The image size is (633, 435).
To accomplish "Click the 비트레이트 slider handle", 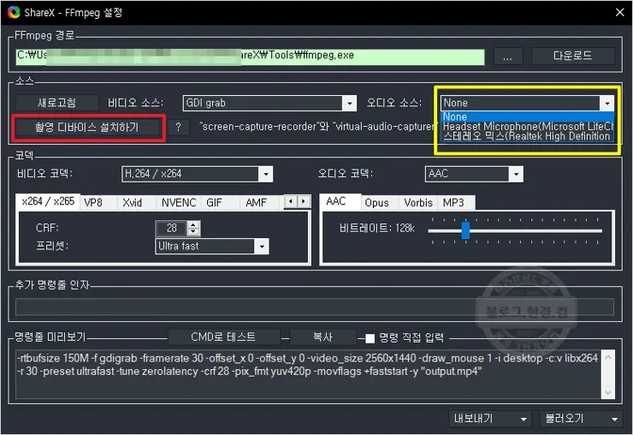I will pos(465,230).
